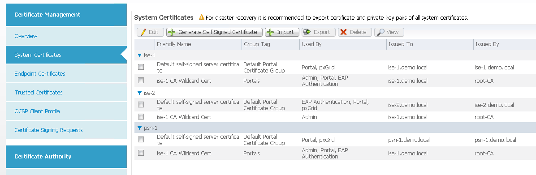Check psn-1 group CA Wildcard Cert checkbox

coord(141,153)
